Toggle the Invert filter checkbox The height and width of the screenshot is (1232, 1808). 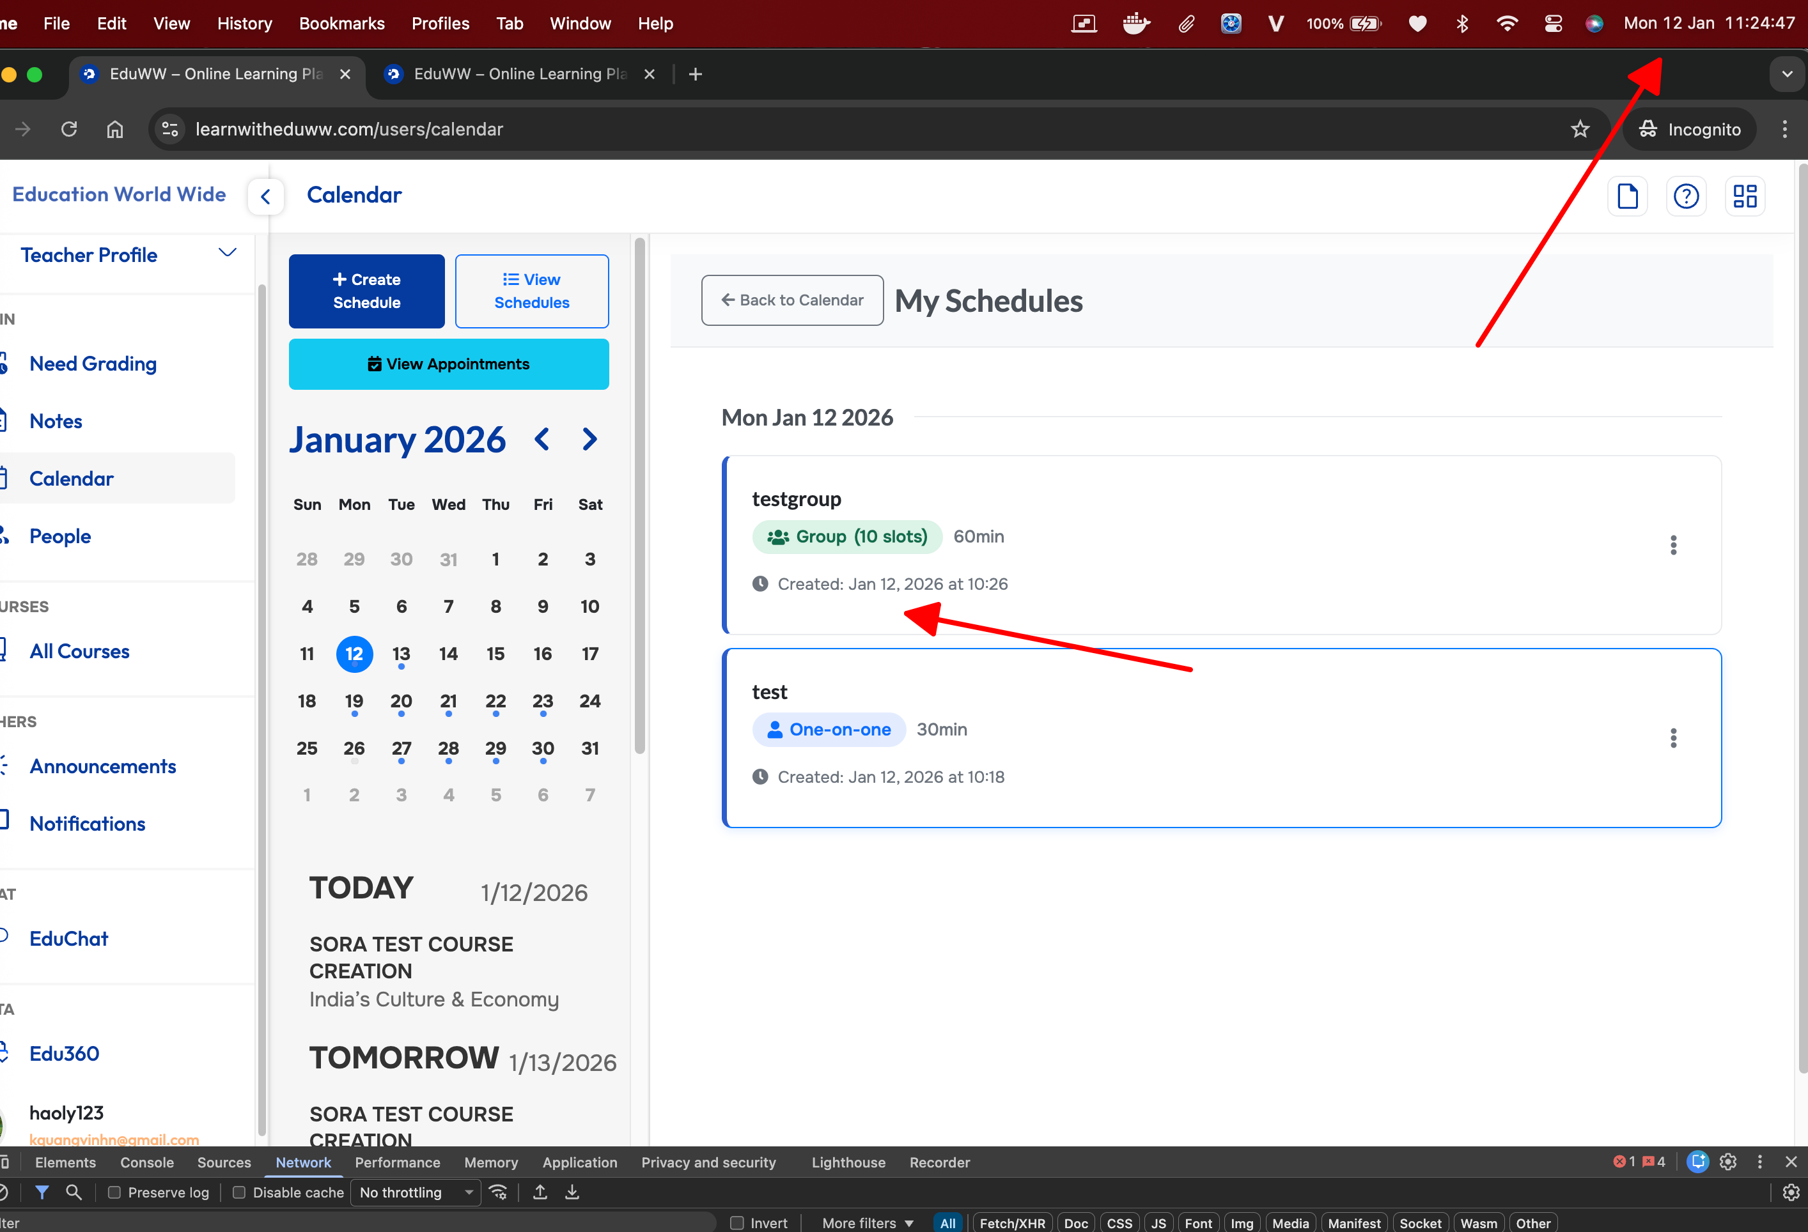736,1222
